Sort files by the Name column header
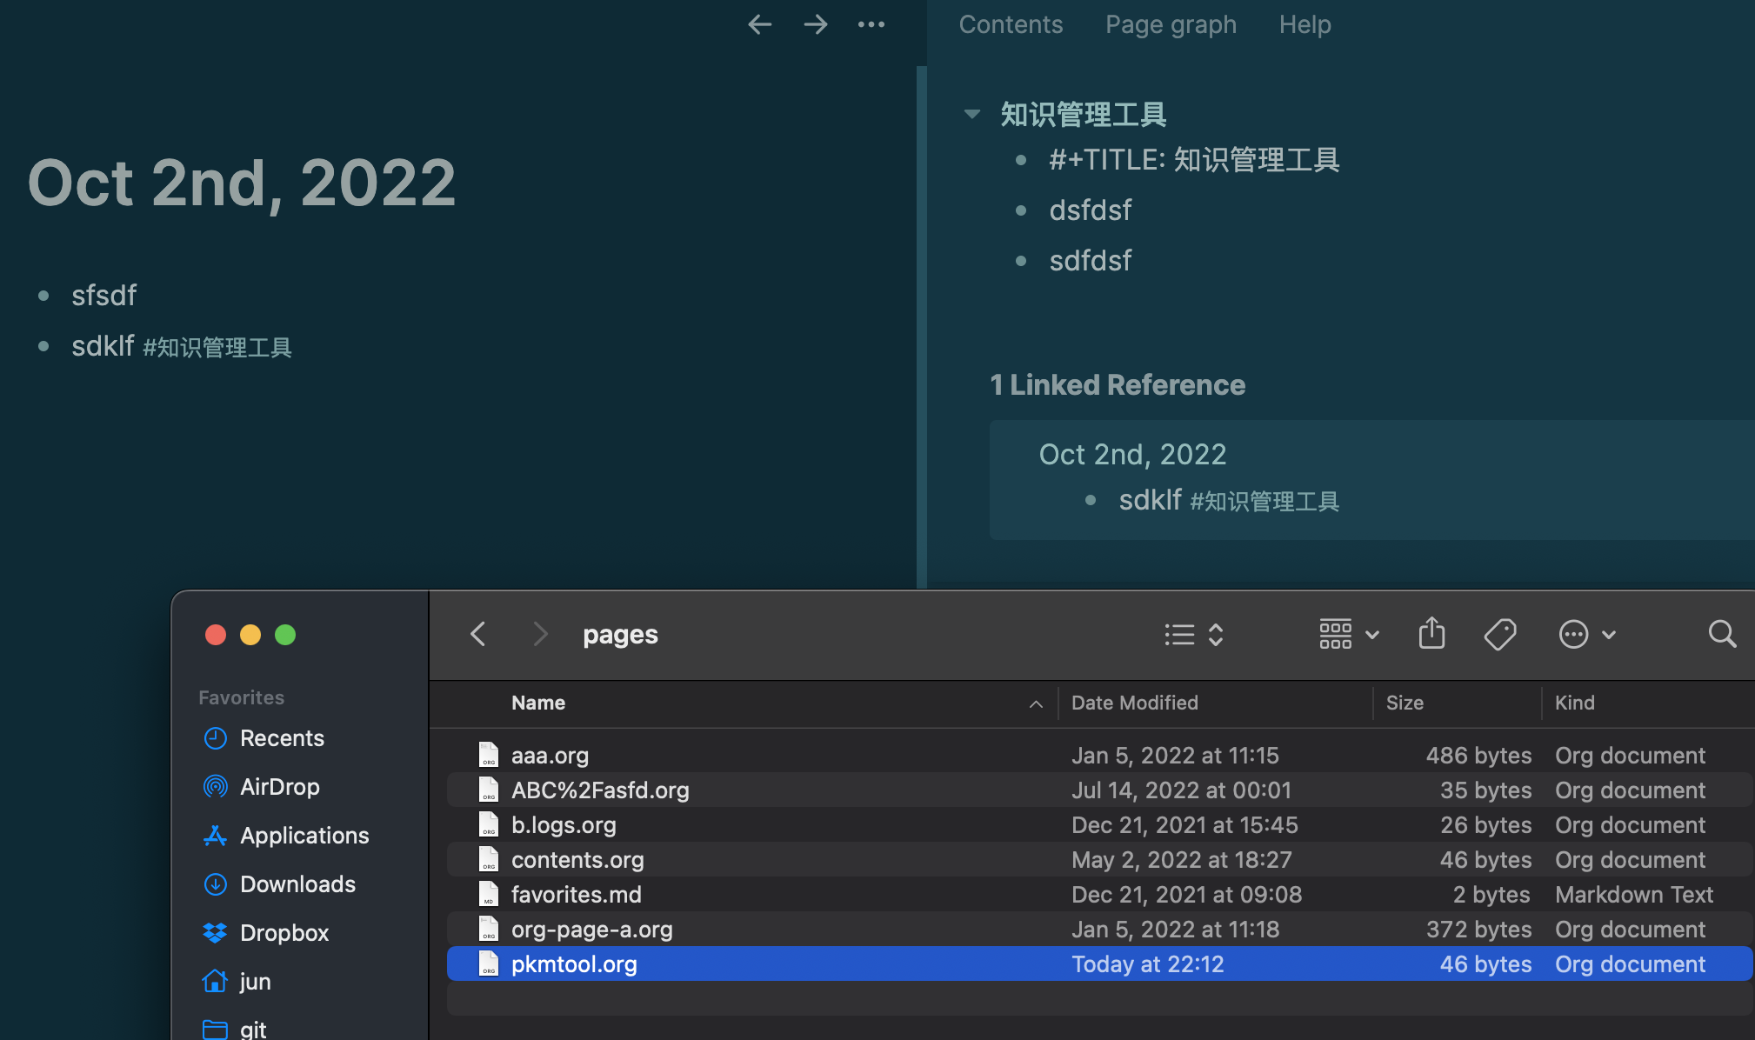The height and width of the screenshot is (1040, 1755). 538,703
